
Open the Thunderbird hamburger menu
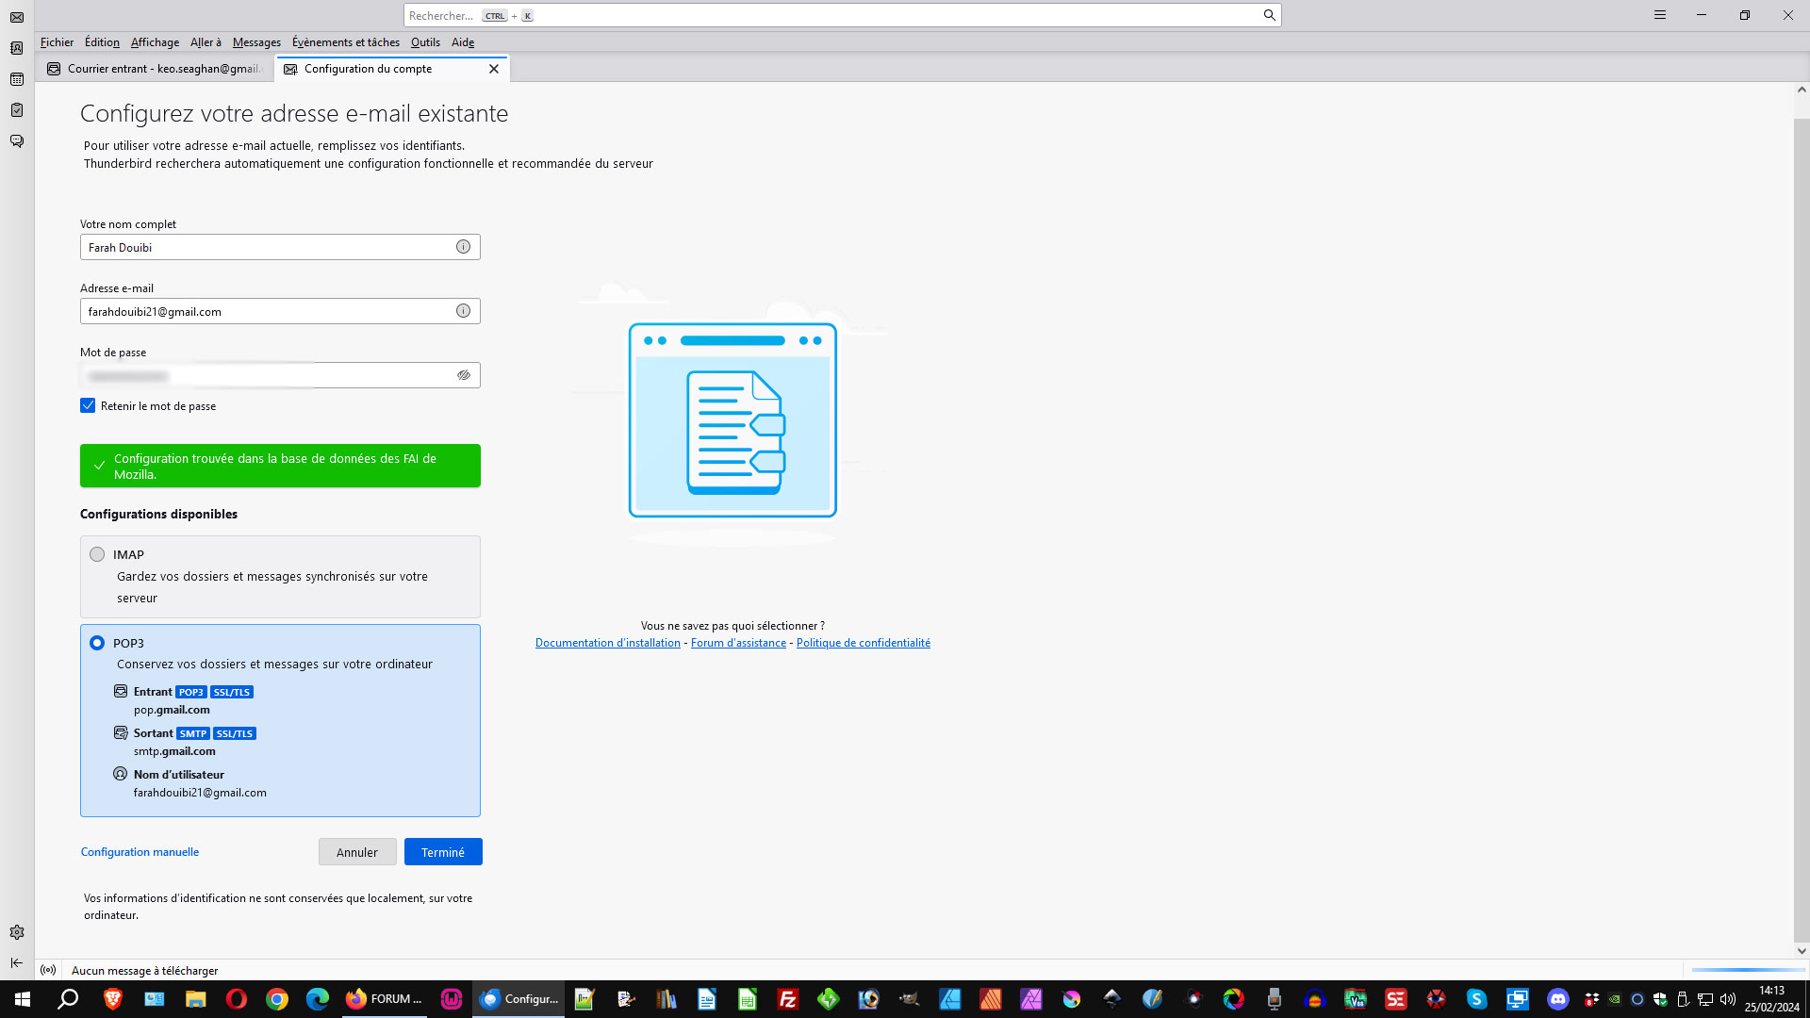(1660, 15)
